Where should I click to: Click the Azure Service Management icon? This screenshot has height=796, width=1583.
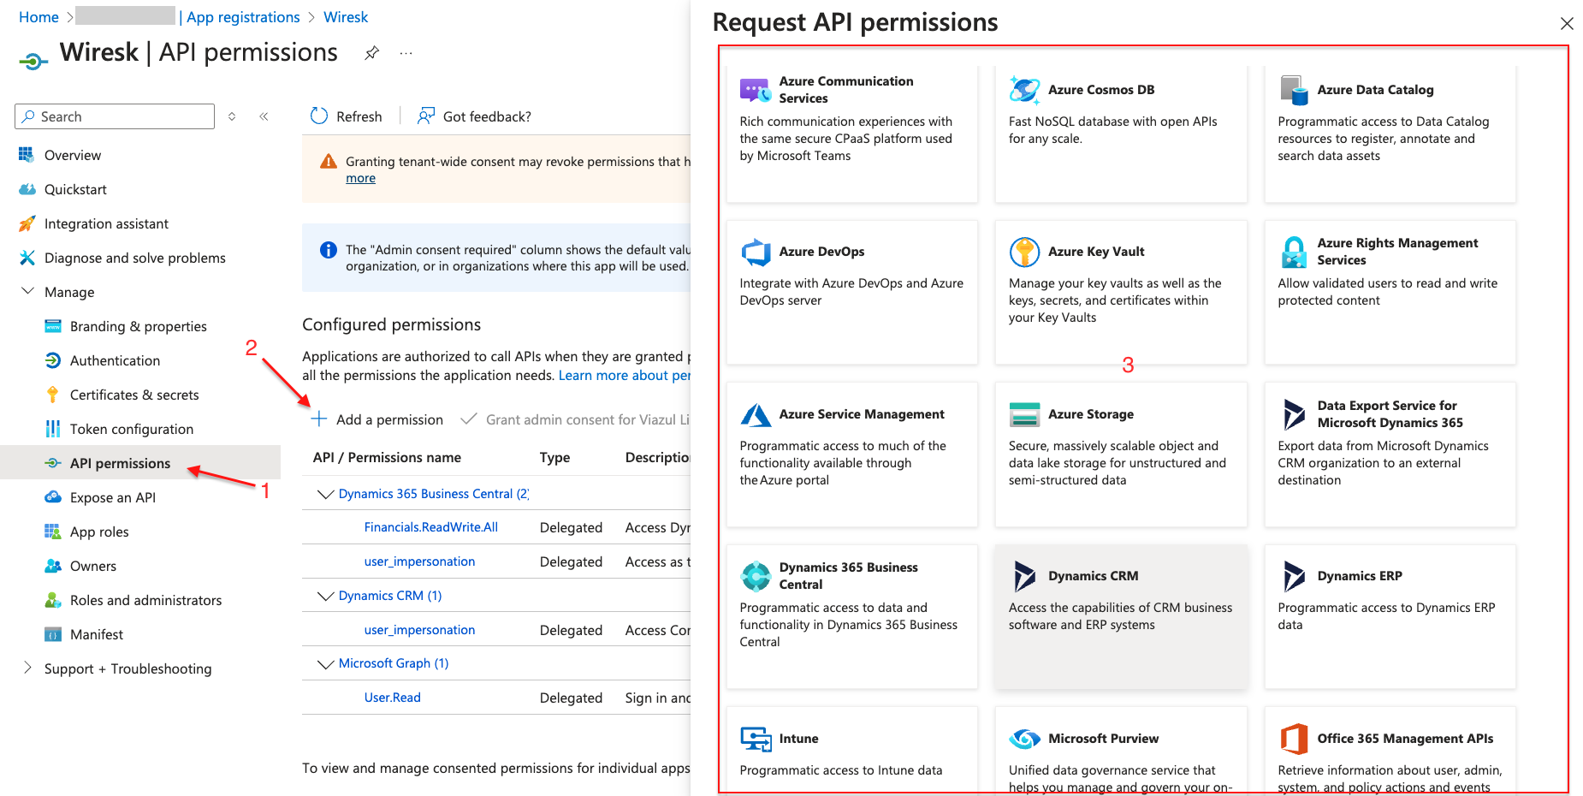756,414
